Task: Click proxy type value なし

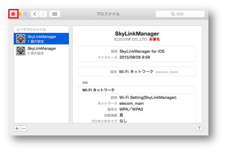Action: [123, 121]
